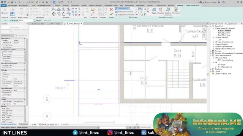Viewport: 243px width, 136px height.
Task: Open the Selection dropdown under Modify
Action: point(5,18)
